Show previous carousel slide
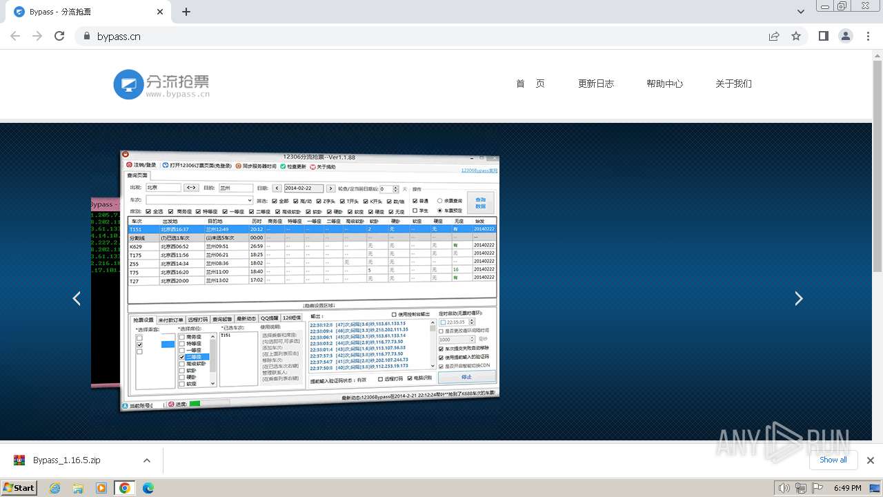The height and width of the screenshot is (497, 883). tap(77, 298)
